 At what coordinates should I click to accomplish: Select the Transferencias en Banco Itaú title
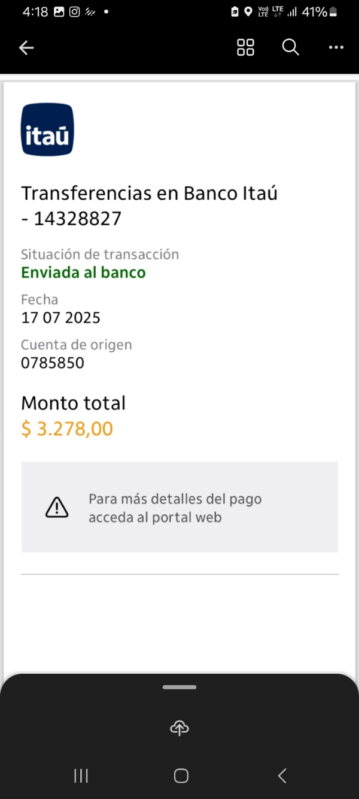[149, 206]
